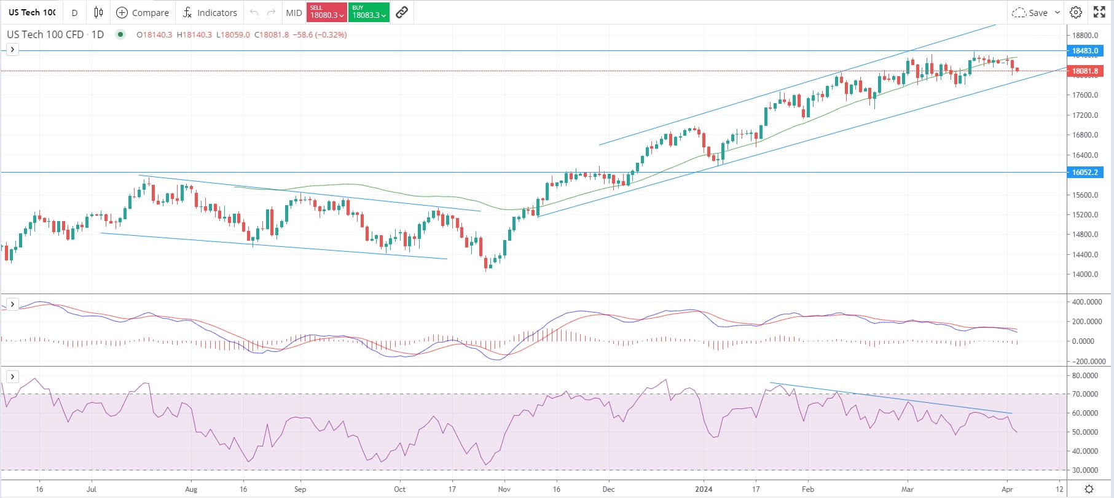Click the Compare symbol button
The height and width of the screenshot is (498, 1114).
143,12
